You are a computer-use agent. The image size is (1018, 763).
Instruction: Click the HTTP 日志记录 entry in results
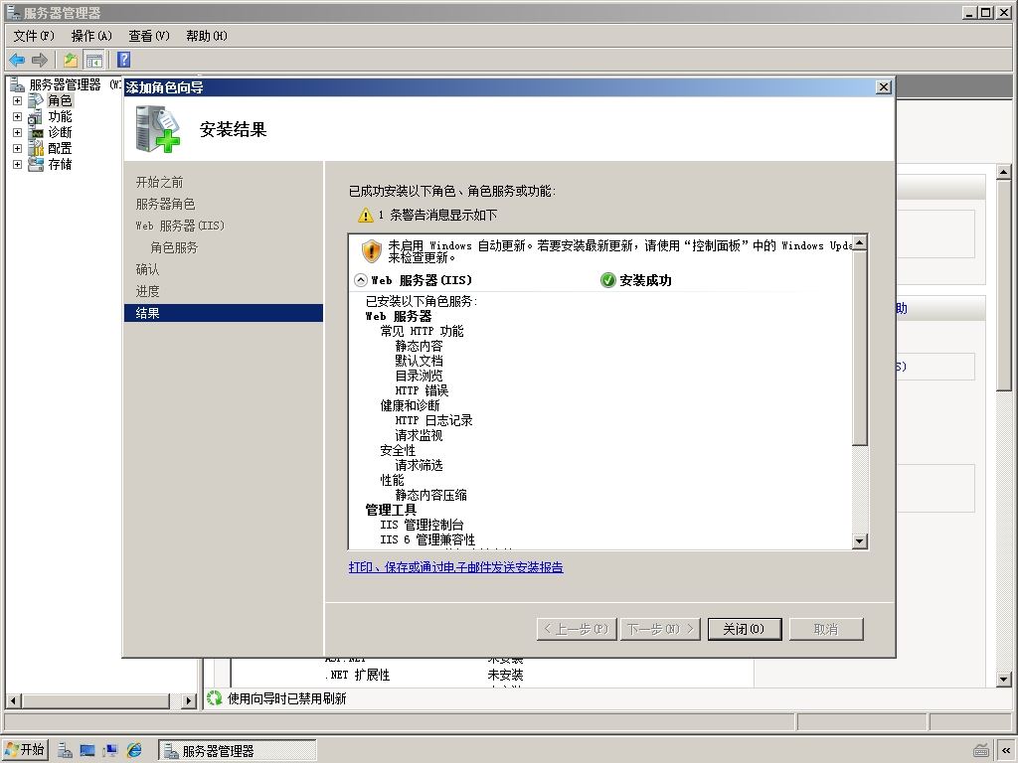click(x=433, y=420)
